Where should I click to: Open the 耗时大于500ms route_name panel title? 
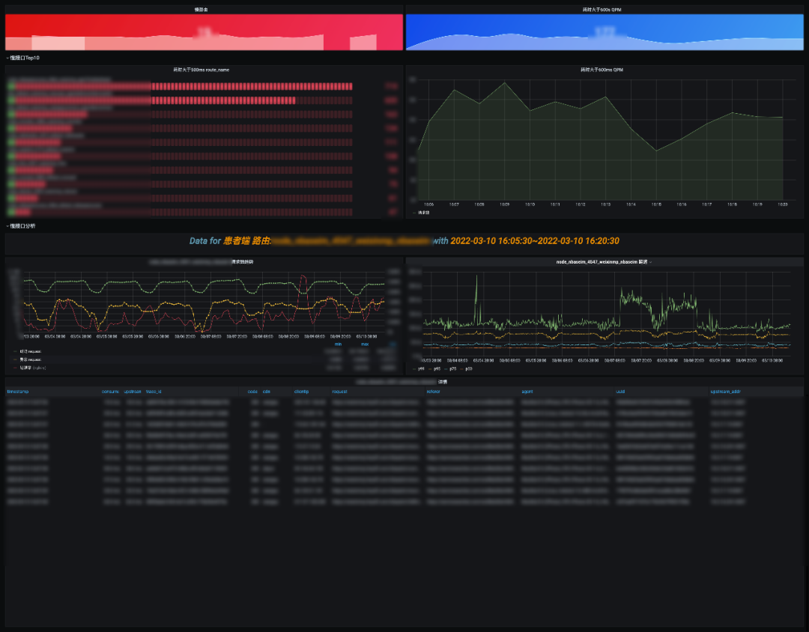pos(202,70)
